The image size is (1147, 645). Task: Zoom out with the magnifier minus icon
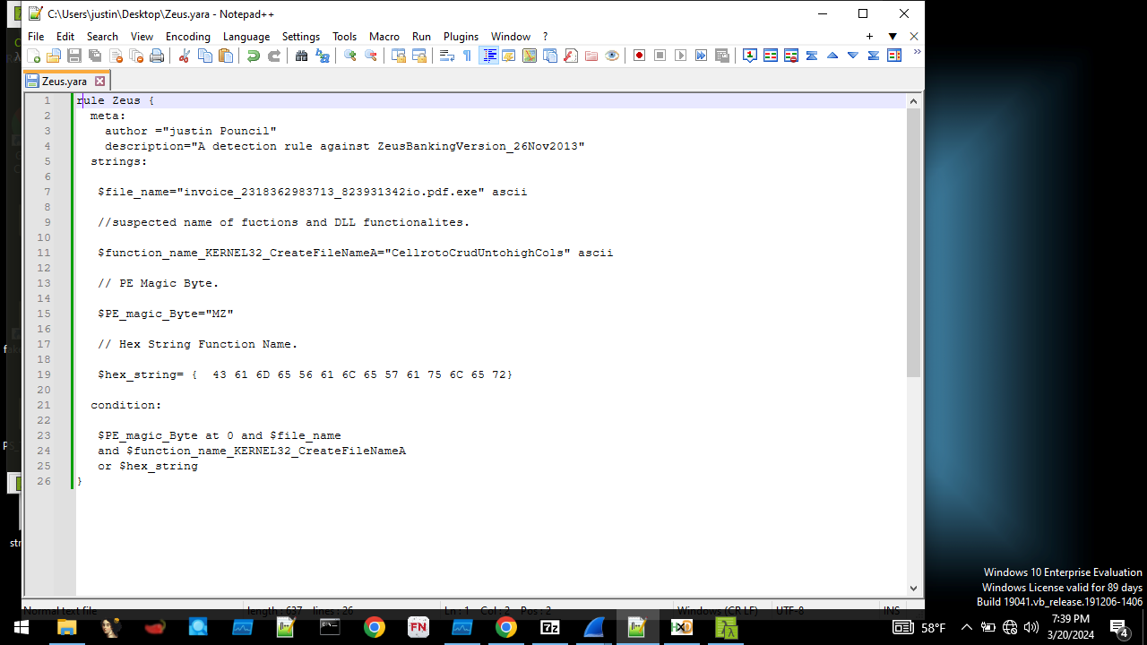click(371, 56)
